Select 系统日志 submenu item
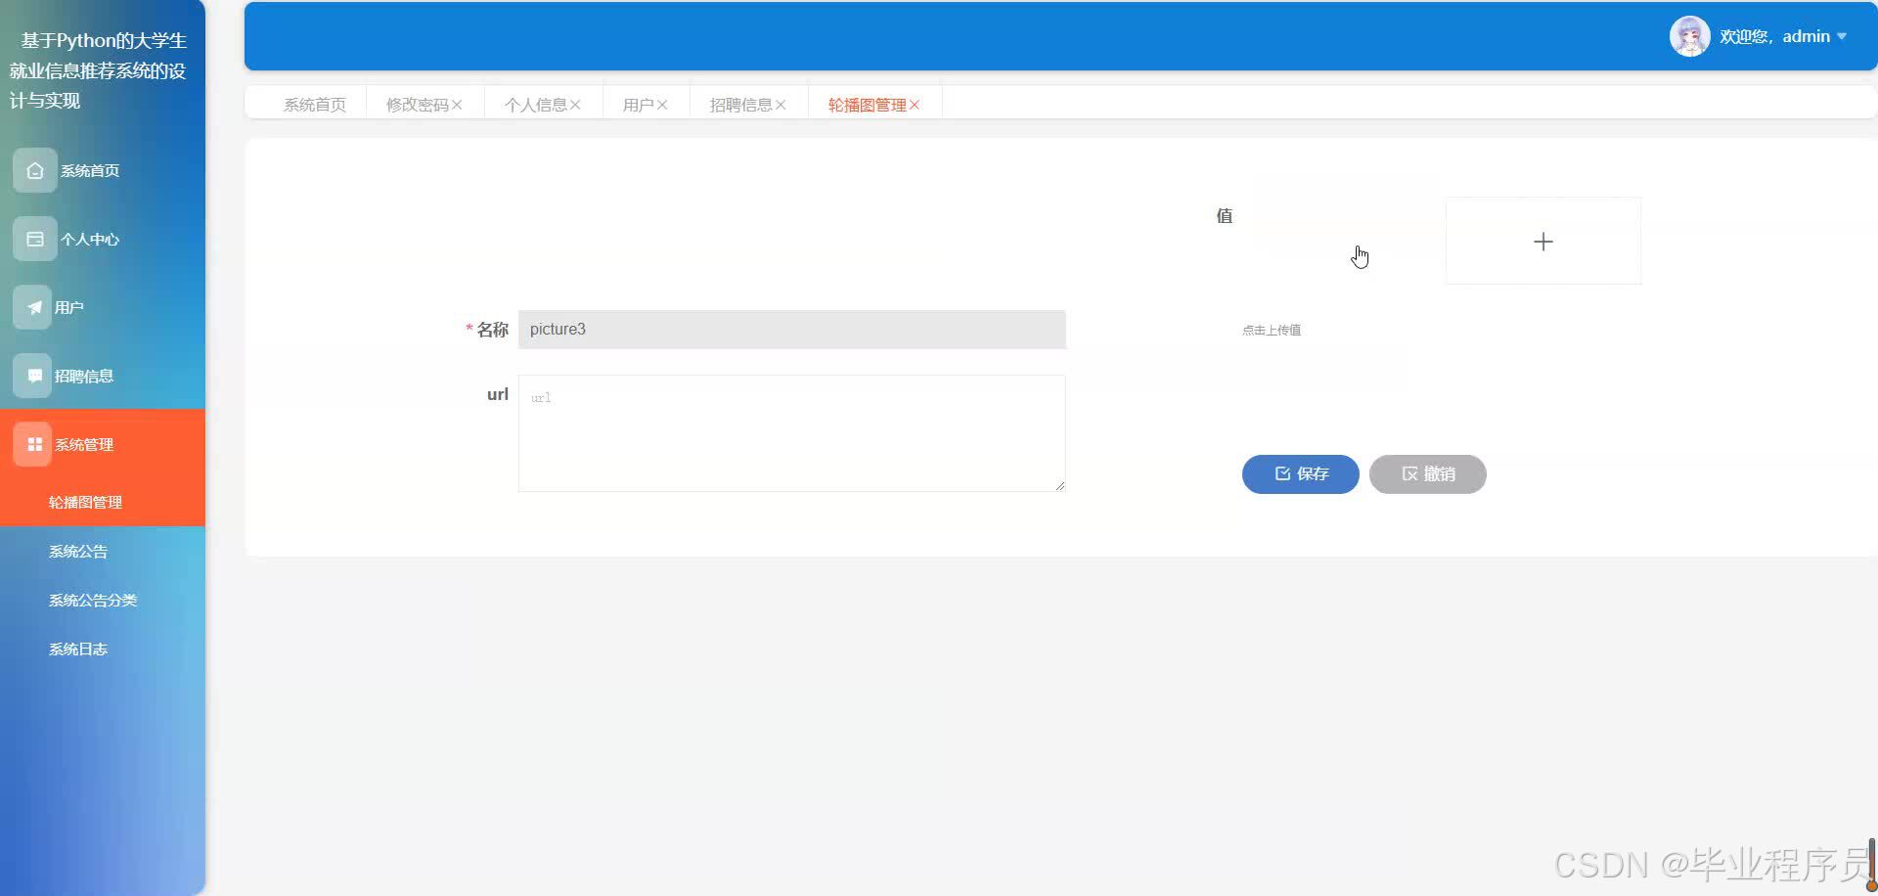Screen dimensions: 1878x896 (x=103, y=649)
